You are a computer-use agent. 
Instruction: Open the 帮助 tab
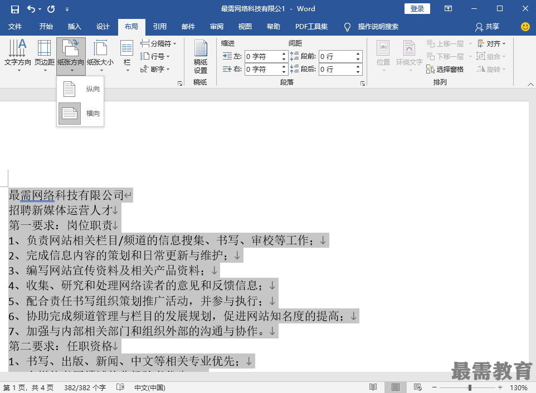coord(273,27)
